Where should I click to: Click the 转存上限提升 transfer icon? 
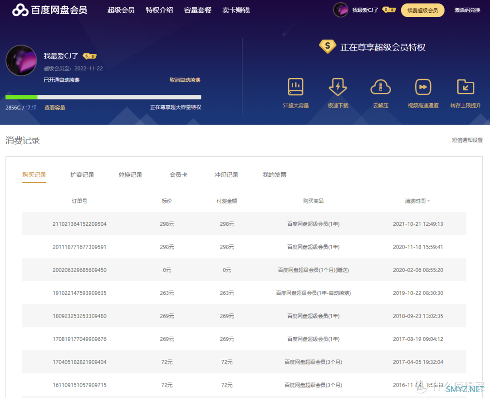(x=465, y=87)
